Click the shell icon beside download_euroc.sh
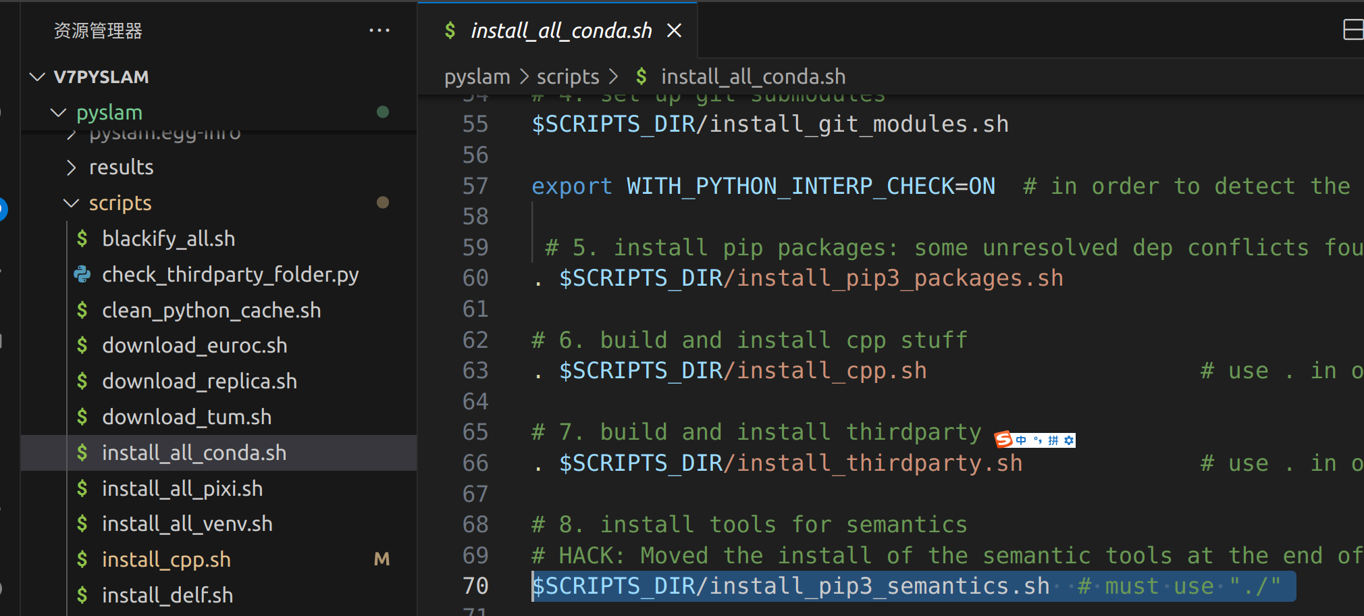This screenshot has height=616, width=1364. tap(82, 346)
